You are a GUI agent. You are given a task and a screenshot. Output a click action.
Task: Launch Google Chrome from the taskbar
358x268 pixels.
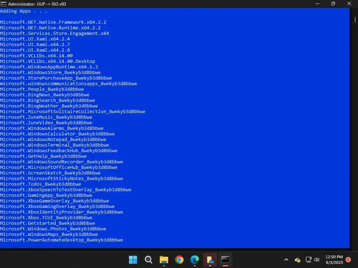click(179, 260)
